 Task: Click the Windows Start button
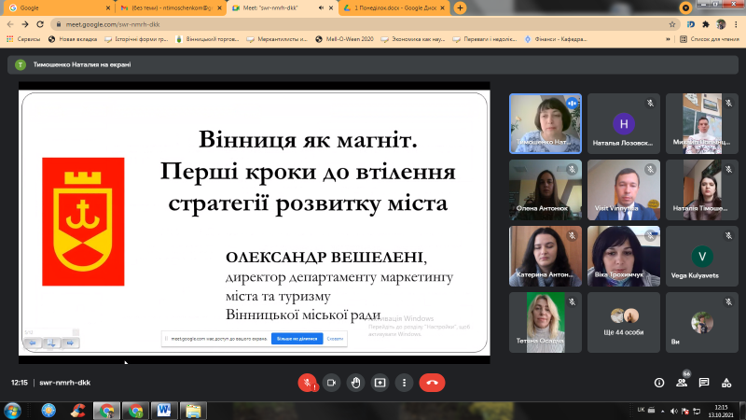[12, 411]
